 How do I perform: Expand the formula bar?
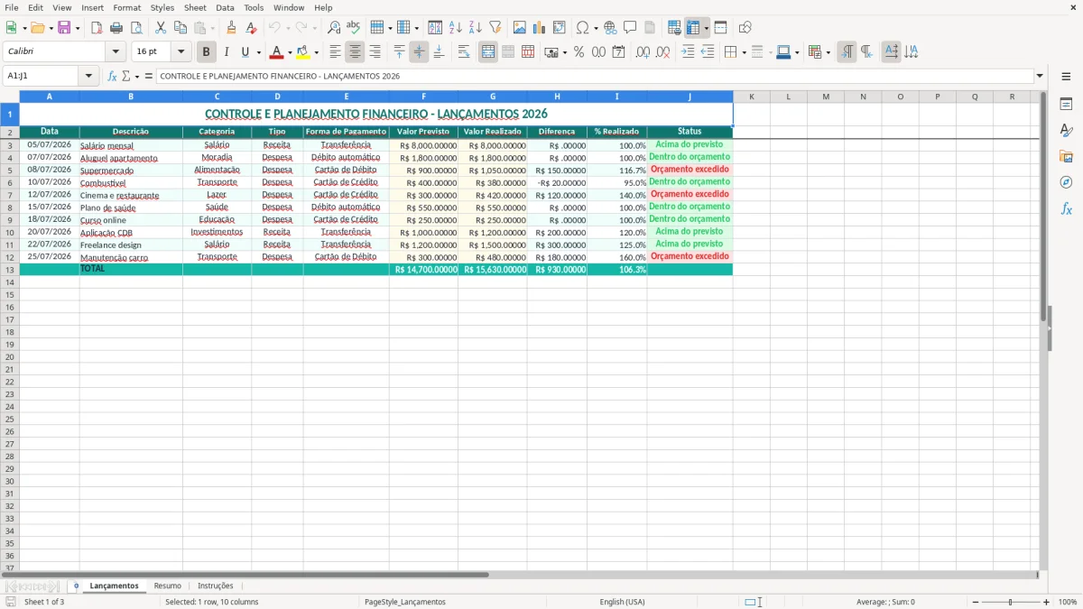1040,77
